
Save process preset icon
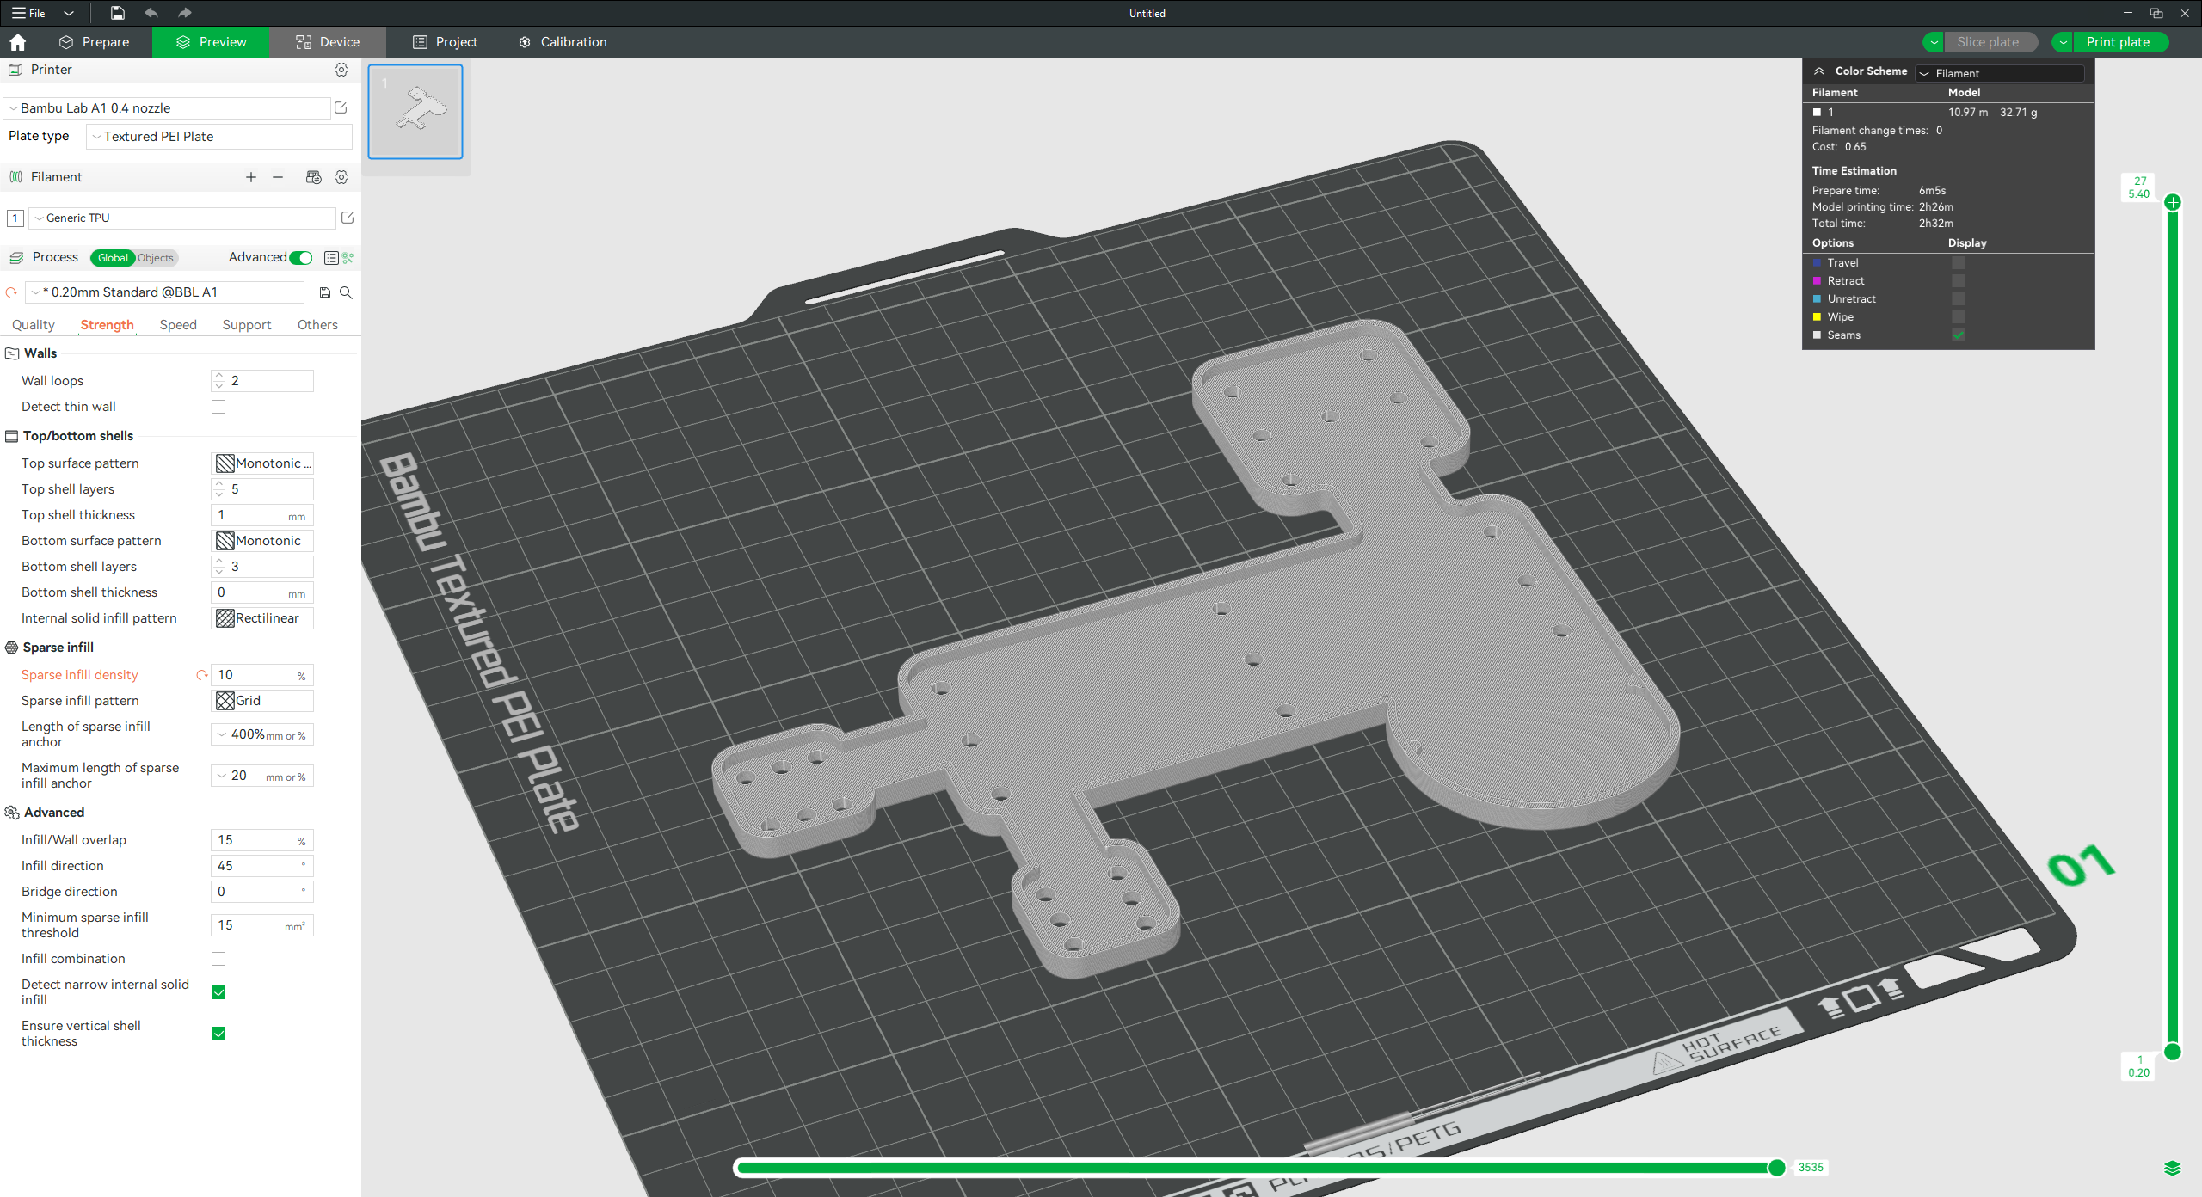point(325,292)
